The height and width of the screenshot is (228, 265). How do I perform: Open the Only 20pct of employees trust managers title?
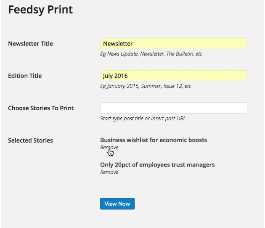click(x=157, y=164)
